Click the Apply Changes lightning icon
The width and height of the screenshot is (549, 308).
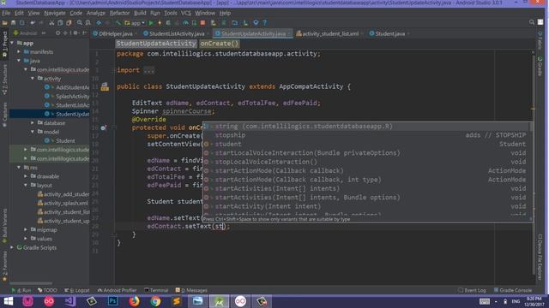pos(160,23)
